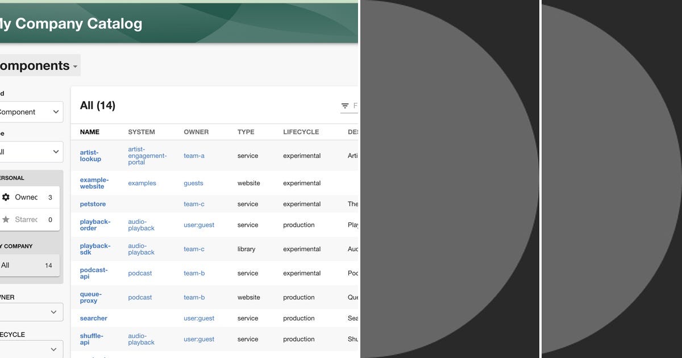
Task: Visit the team-a owner page
Action: pyautogui.click(x=193, y=156)
